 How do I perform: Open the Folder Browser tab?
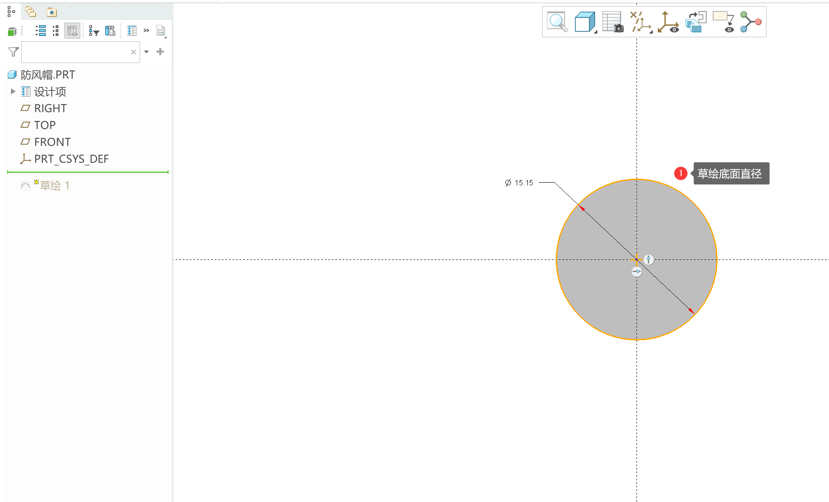[31, 12]
